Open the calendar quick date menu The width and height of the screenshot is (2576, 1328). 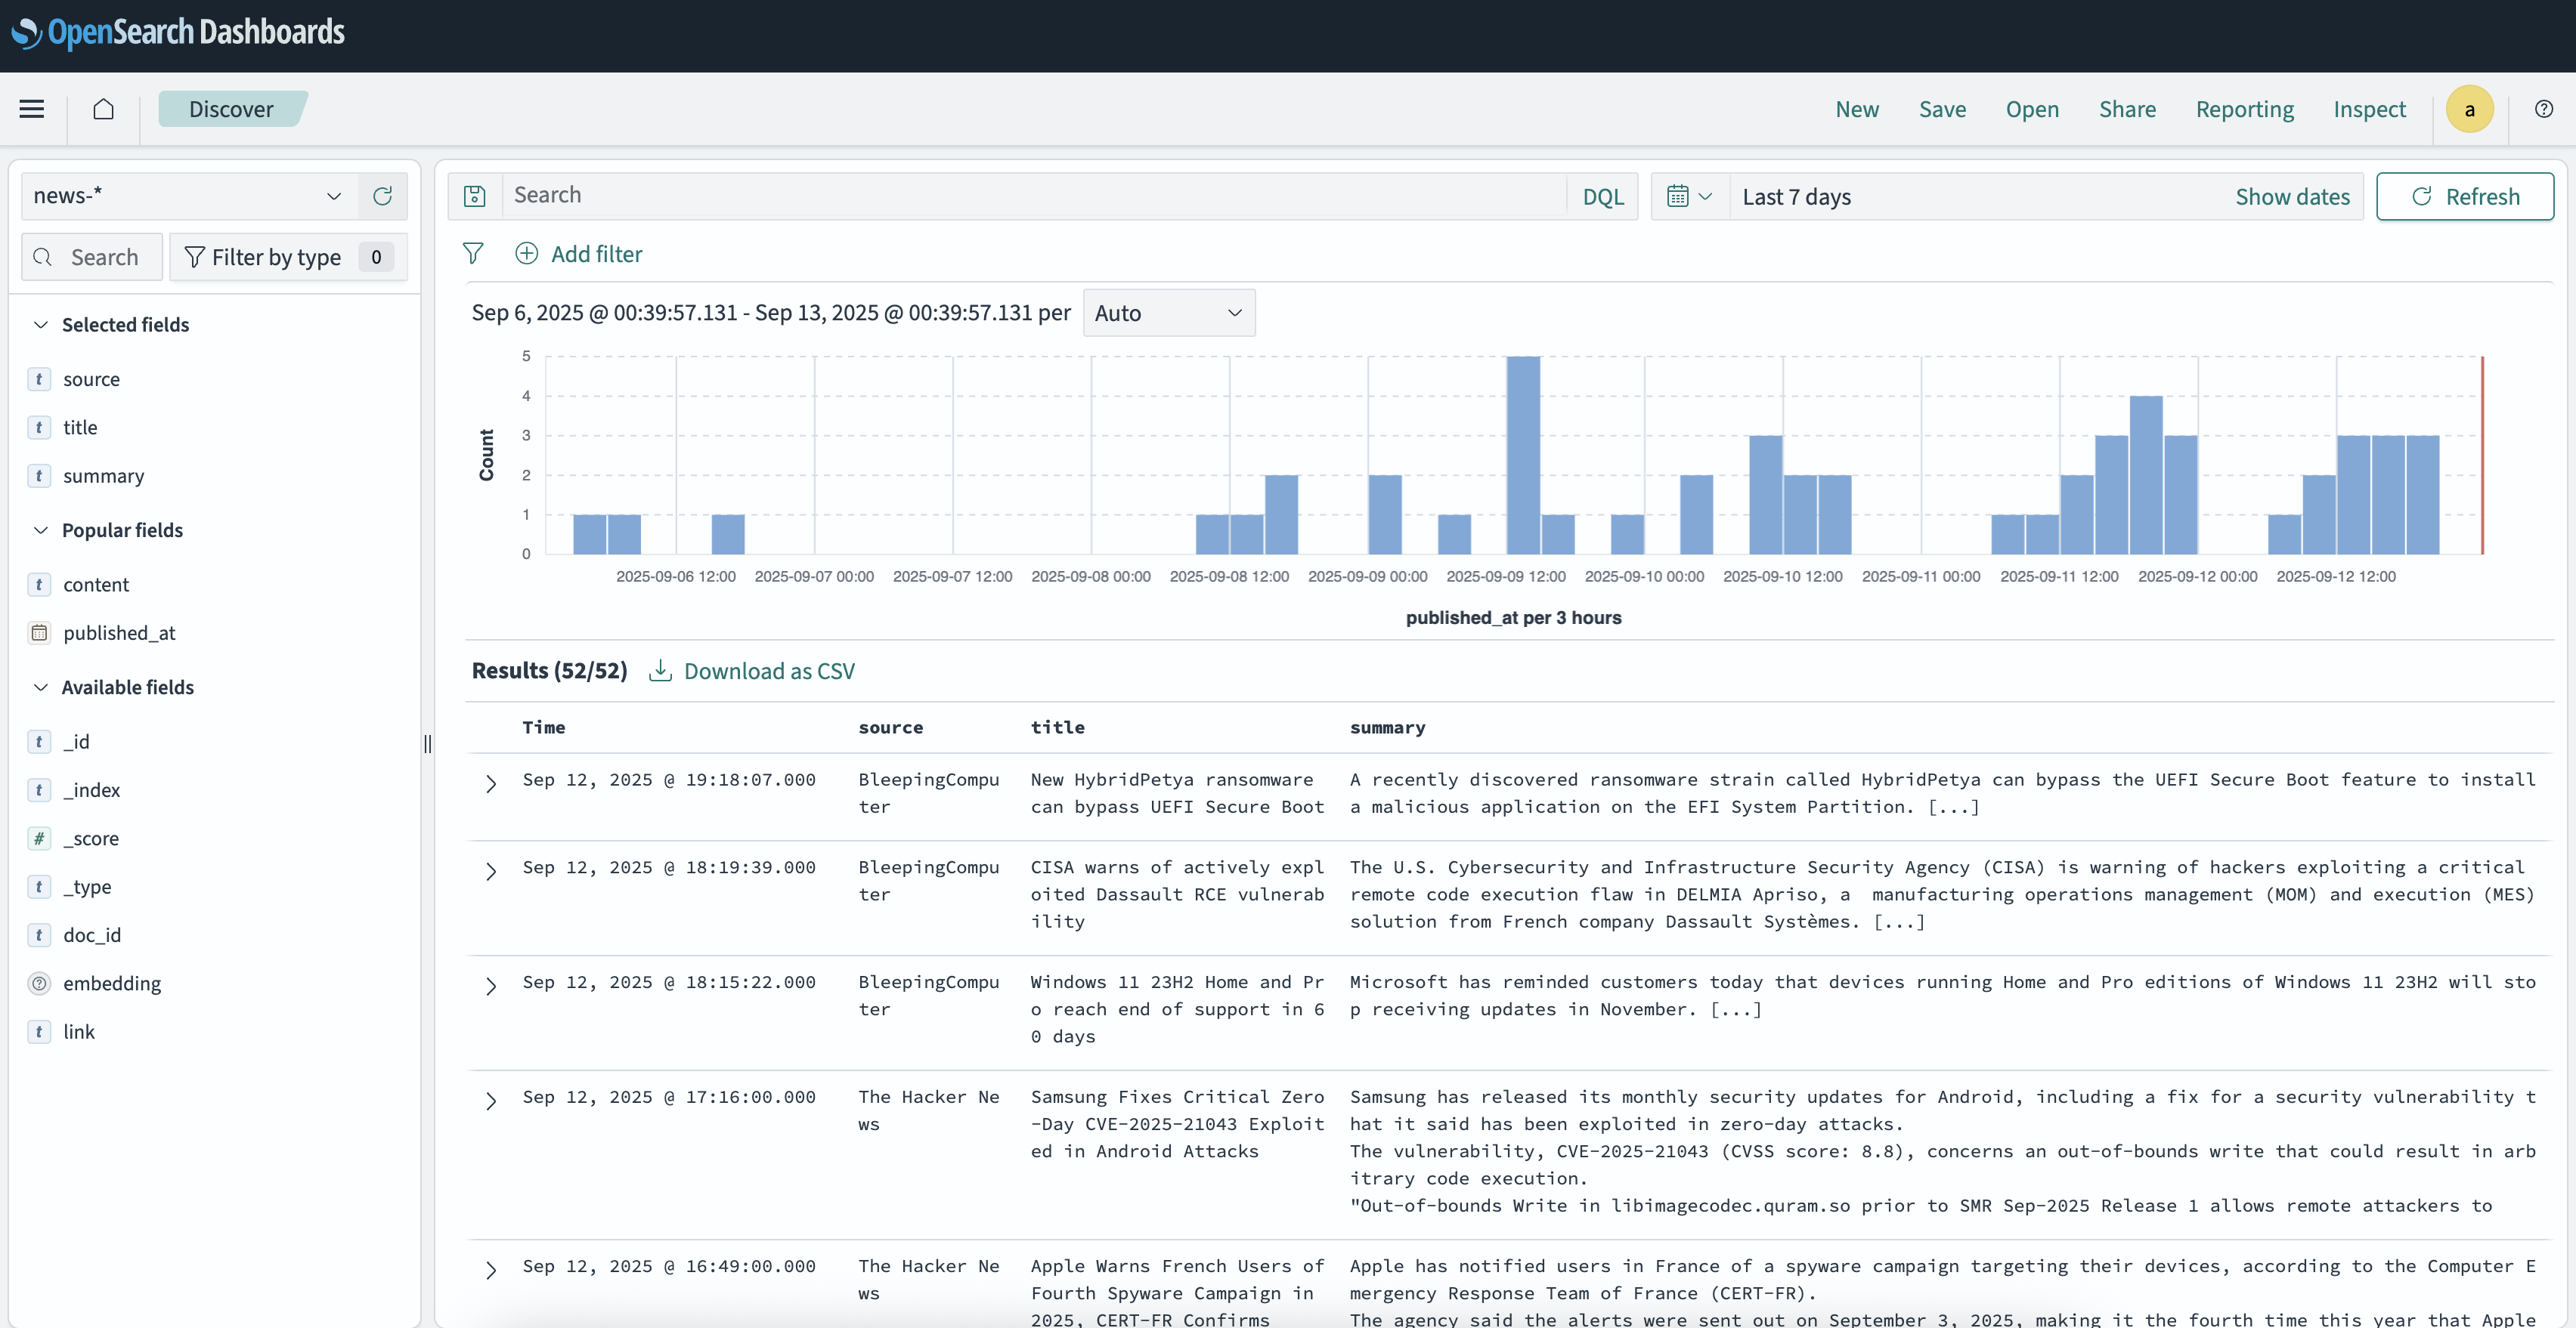[1689, 196]
